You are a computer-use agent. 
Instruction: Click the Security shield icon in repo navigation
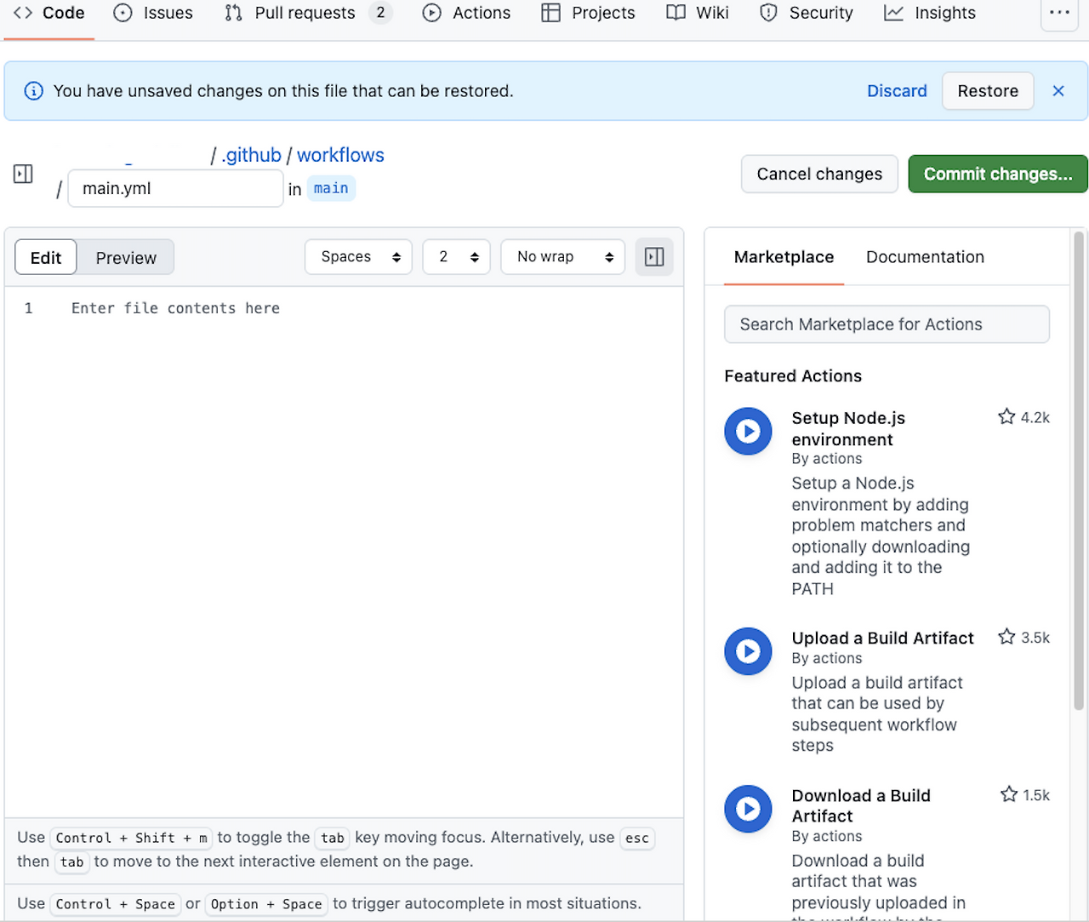click(768, 13)
